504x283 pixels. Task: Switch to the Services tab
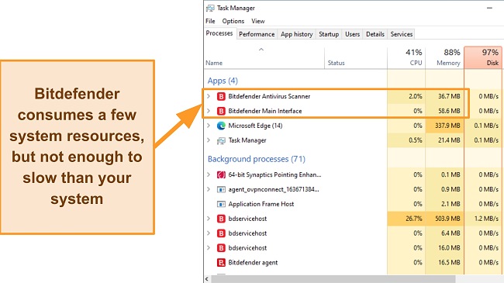401,34
